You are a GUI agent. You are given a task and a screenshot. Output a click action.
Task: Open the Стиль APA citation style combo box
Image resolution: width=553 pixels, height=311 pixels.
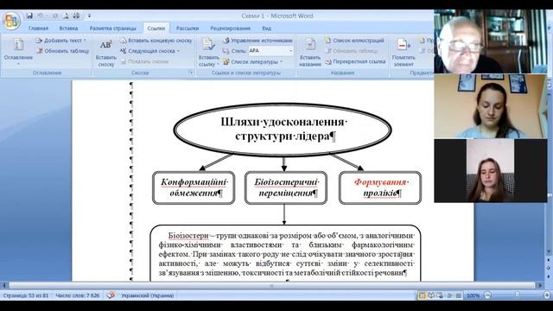pos(270,51)
